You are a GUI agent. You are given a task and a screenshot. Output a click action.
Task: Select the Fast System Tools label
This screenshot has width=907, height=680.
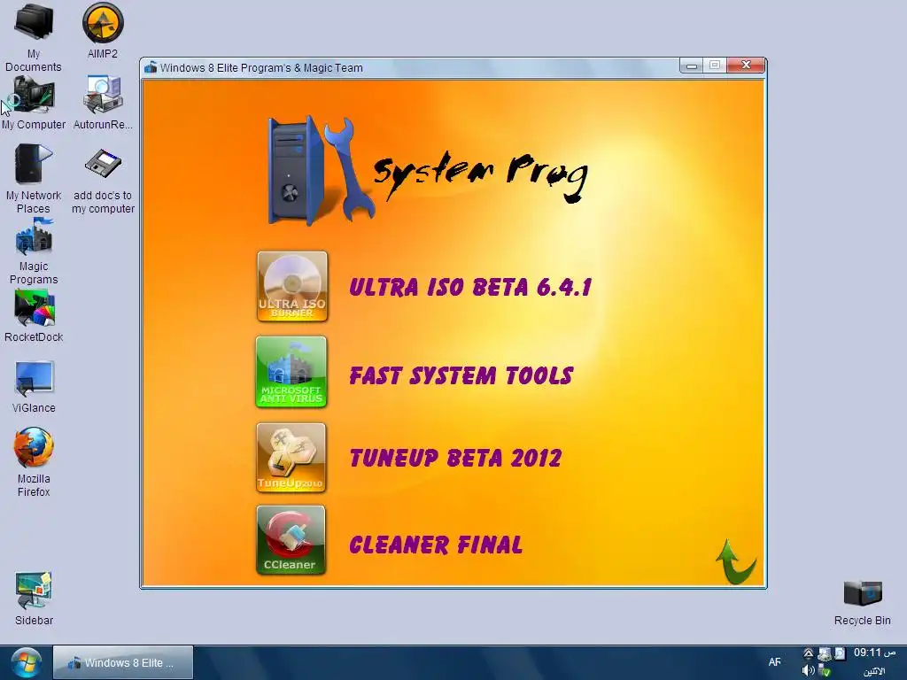[461, 375]
